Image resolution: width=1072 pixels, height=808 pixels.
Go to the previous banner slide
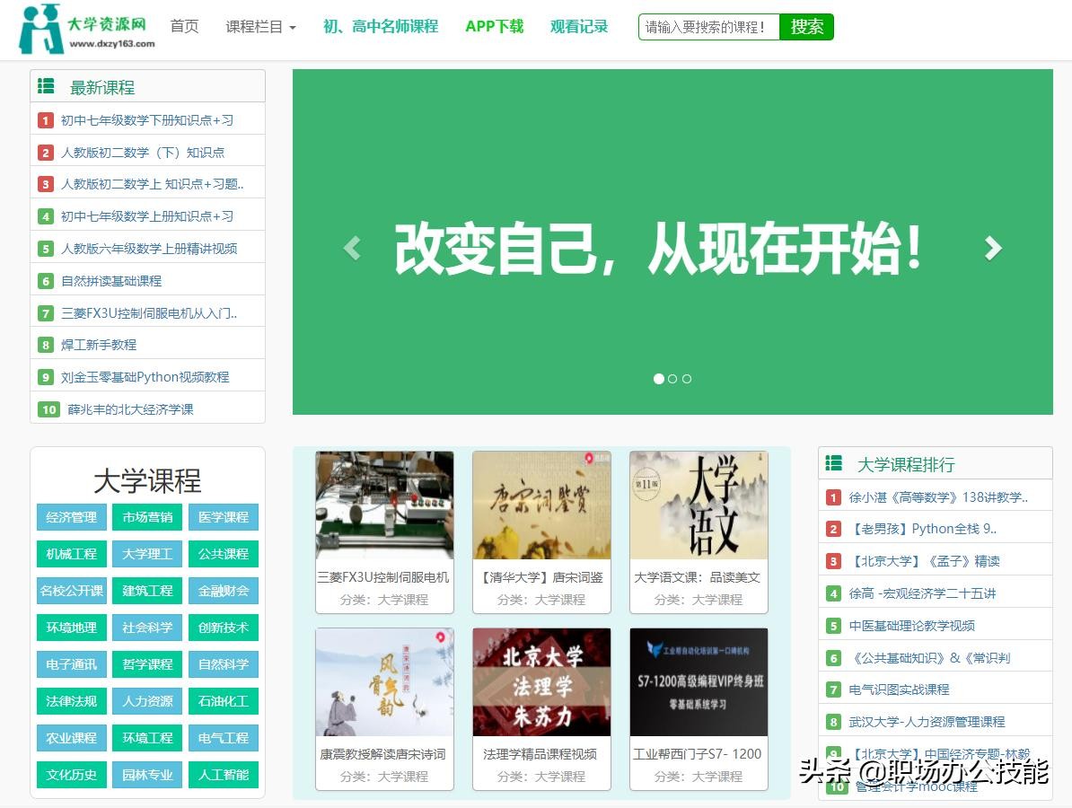click(x=352, y=248)
